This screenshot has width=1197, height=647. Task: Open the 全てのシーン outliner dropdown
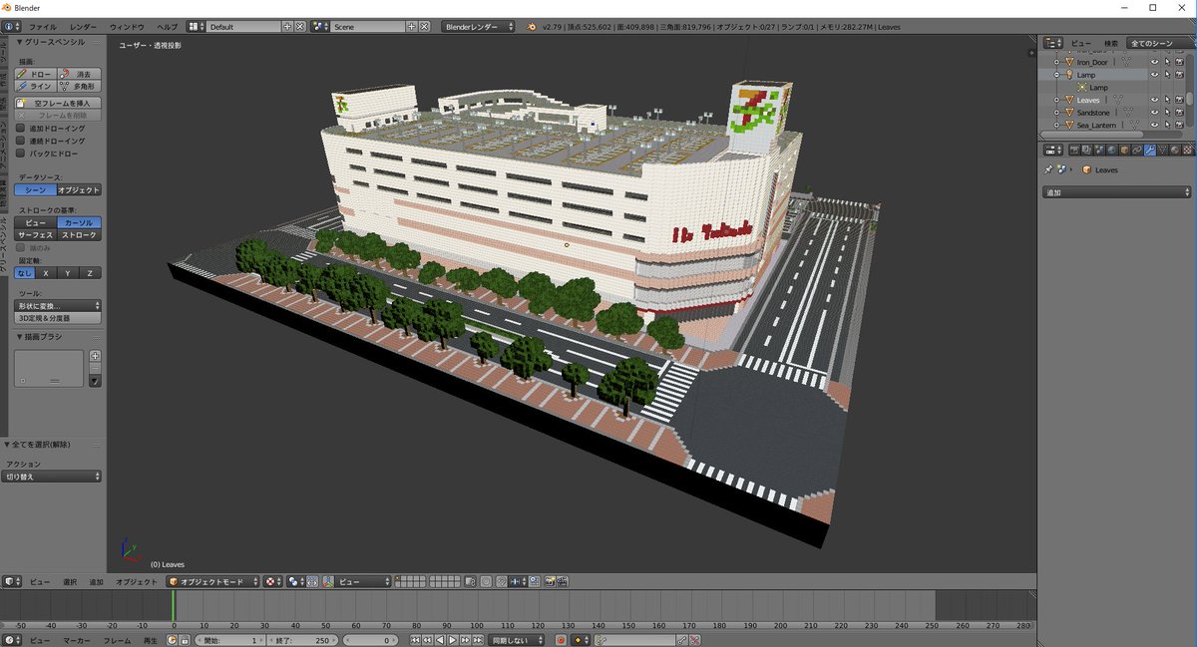[1160, 43]
